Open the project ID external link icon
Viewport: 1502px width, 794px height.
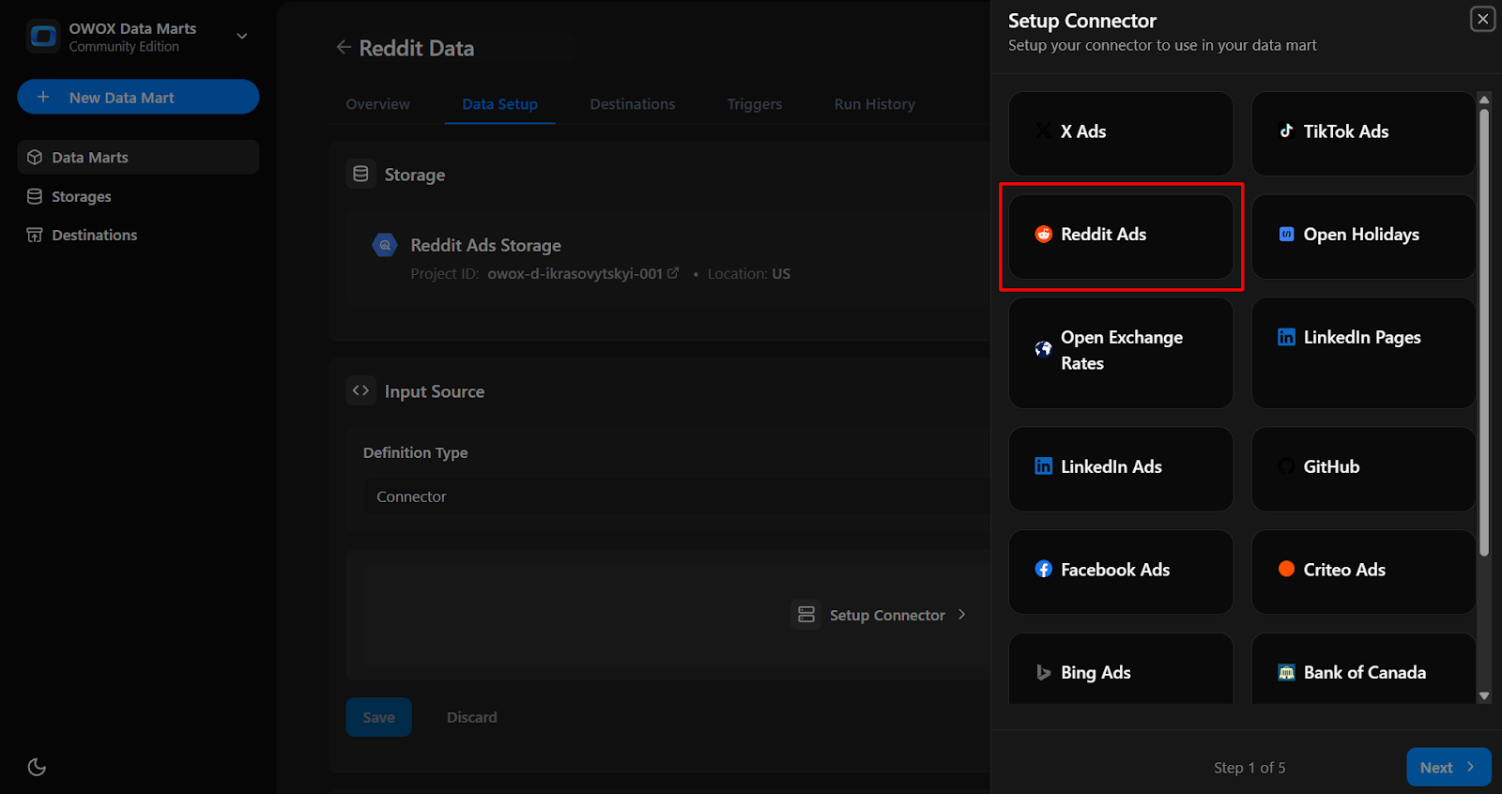[672, 273]
